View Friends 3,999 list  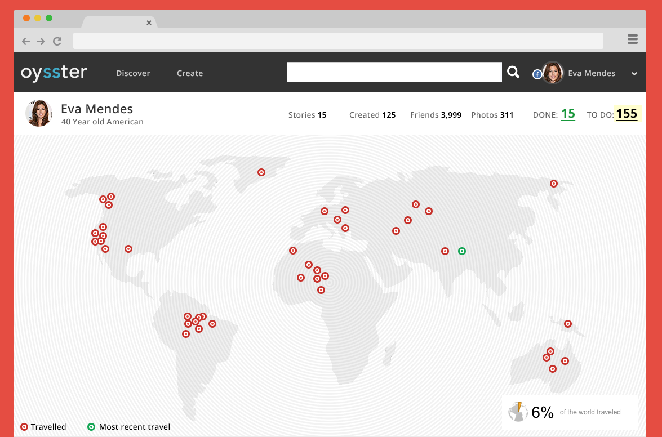point(436,115)
